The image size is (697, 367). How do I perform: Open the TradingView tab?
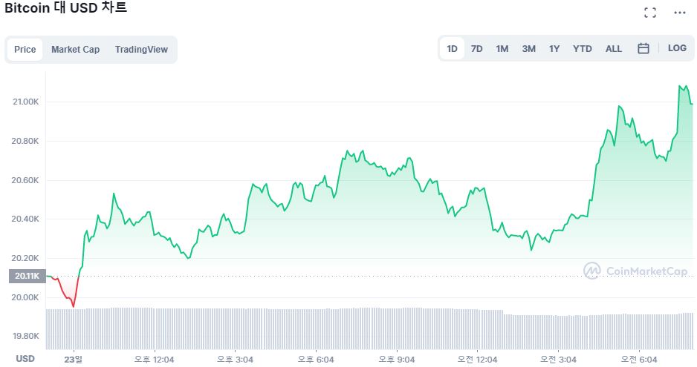click(141, 50)
